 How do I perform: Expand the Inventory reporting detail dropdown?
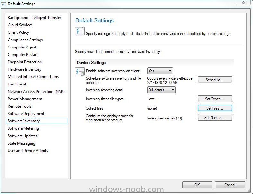pyautogui.click(x=161, y=90)
